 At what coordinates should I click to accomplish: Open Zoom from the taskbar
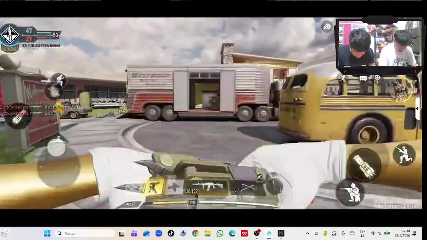[159, 233]
